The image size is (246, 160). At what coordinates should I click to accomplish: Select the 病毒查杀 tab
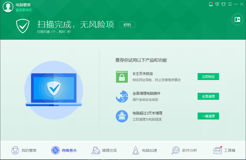tap(64, 150)
